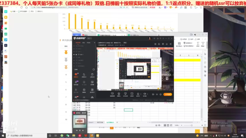Click the album cover thumbnail in music player
246x138 pixels.
click(80, 121)
